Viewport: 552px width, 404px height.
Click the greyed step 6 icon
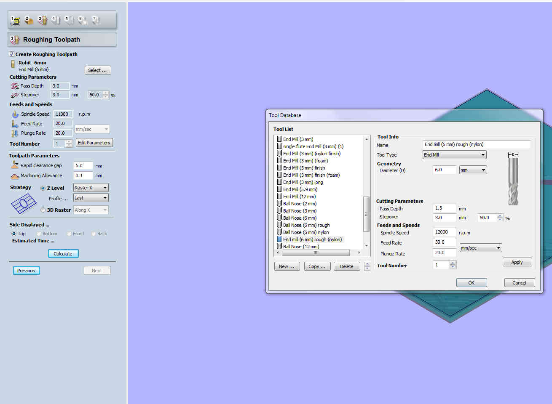point(83,20)
